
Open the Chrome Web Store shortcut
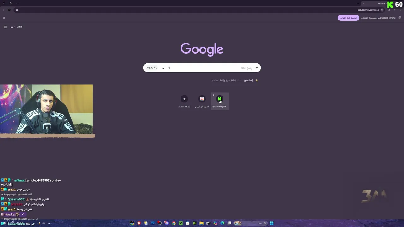pyautogui.click(x=202, y=101)
